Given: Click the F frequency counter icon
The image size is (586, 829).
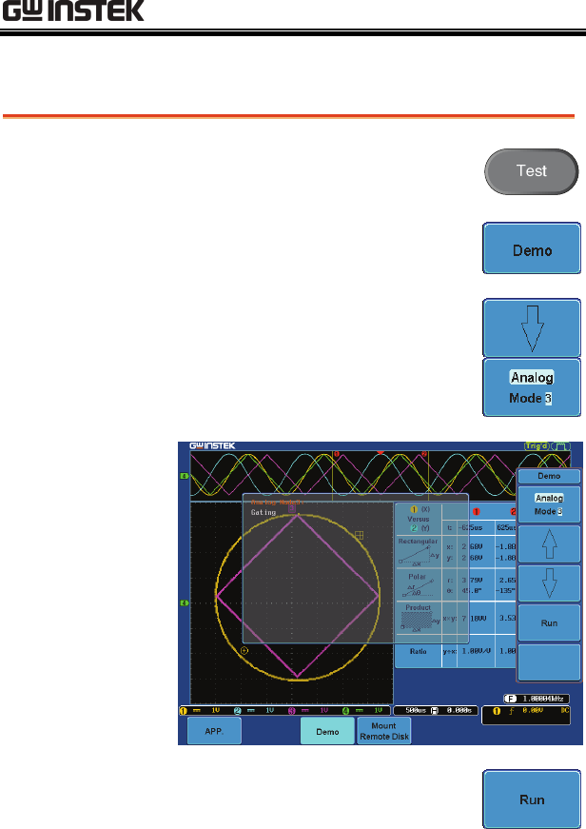Looking at the screenshot, I should 510,699.
